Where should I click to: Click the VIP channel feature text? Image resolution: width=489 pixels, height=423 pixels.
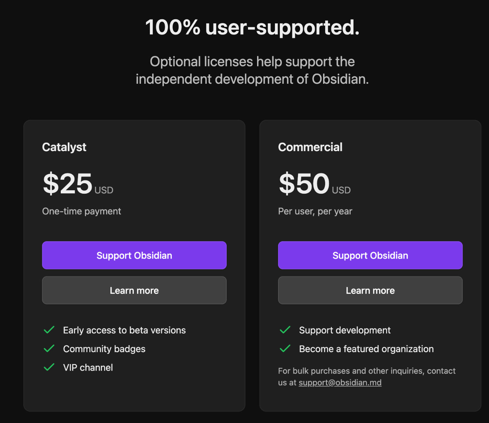pyautogui.click(x=88, y=368)
